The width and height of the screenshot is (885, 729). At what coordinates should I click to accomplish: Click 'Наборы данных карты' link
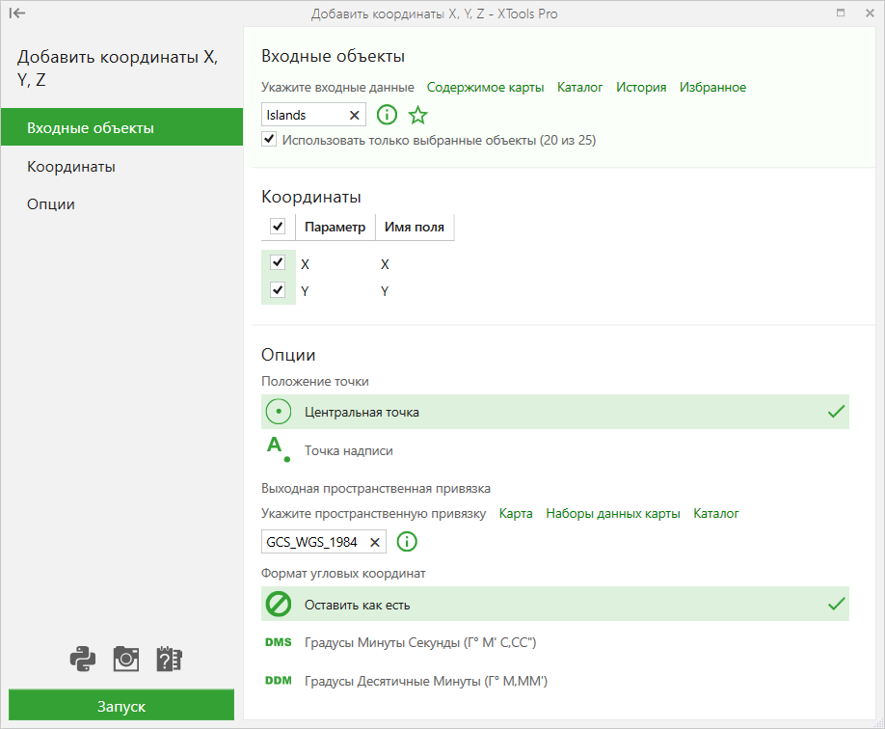(612, 513)
